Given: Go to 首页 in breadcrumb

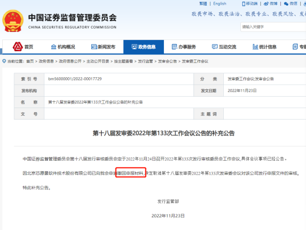Looking at the screenshot, I should click(30, 61).
